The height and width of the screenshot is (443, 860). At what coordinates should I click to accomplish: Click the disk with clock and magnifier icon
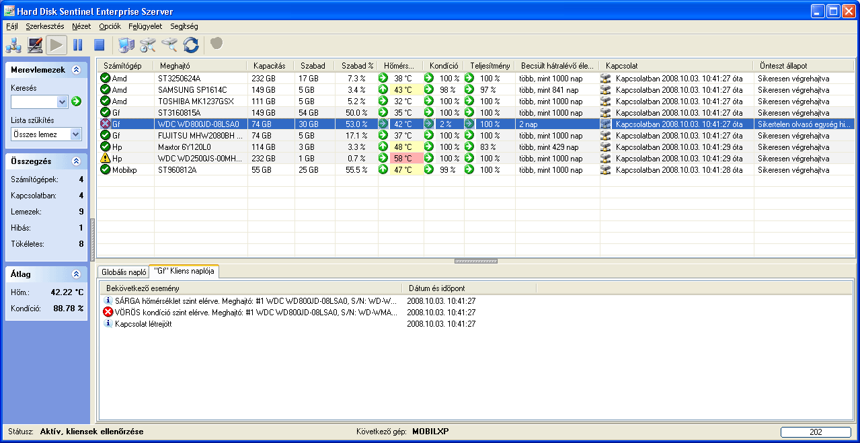pyautogui.click(x=148, y=45)
